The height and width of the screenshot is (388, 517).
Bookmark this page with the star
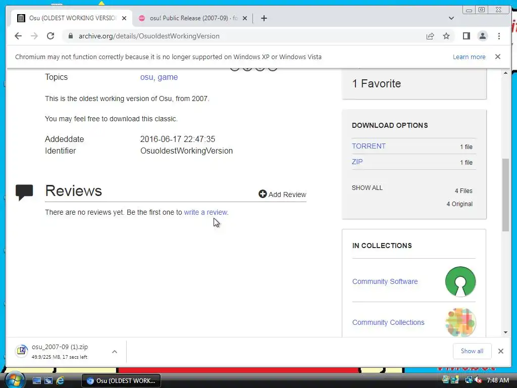click(x=446, y=36)
